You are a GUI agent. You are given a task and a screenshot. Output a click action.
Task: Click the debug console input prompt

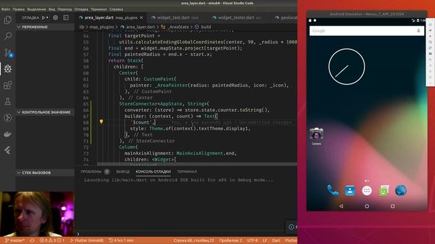[x=186, y=234]
